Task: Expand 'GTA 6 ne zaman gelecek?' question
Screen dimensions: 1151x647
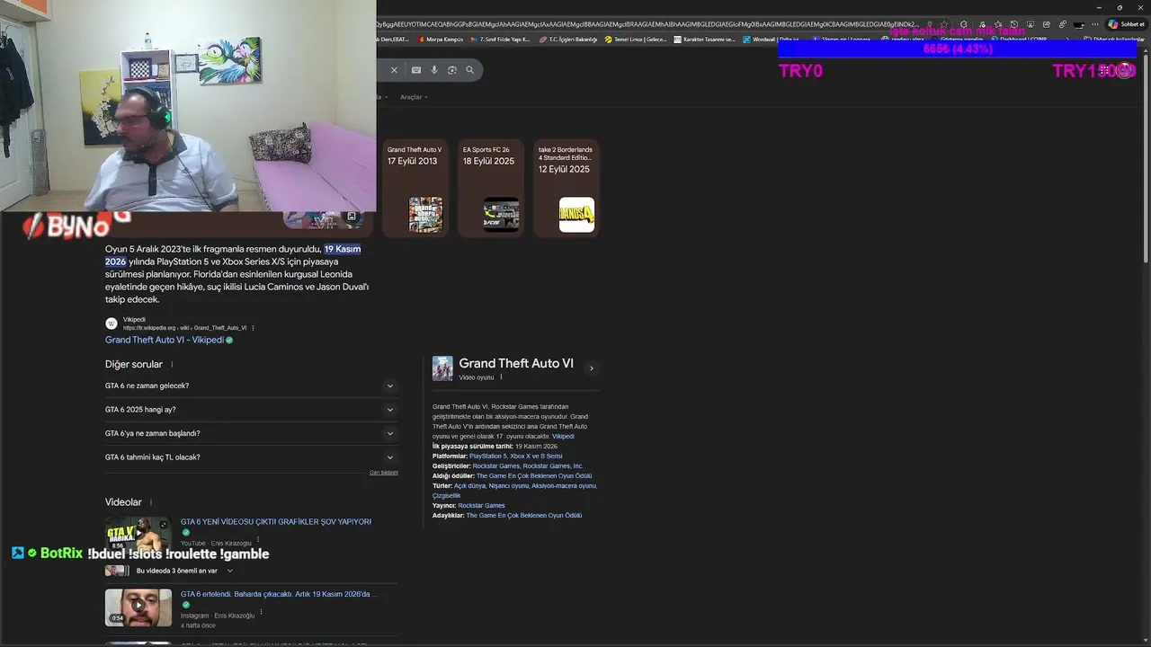Action: coord(251,386)
